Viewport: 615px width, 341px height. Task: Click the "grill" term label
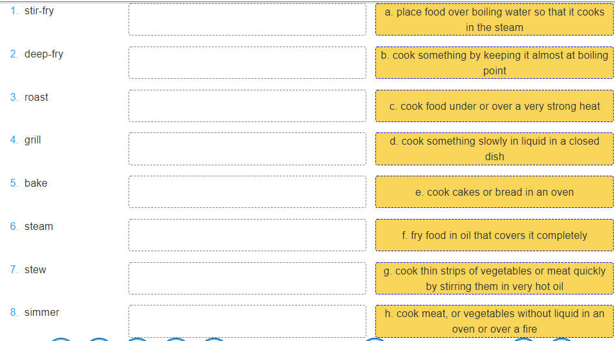click(32, 140)
